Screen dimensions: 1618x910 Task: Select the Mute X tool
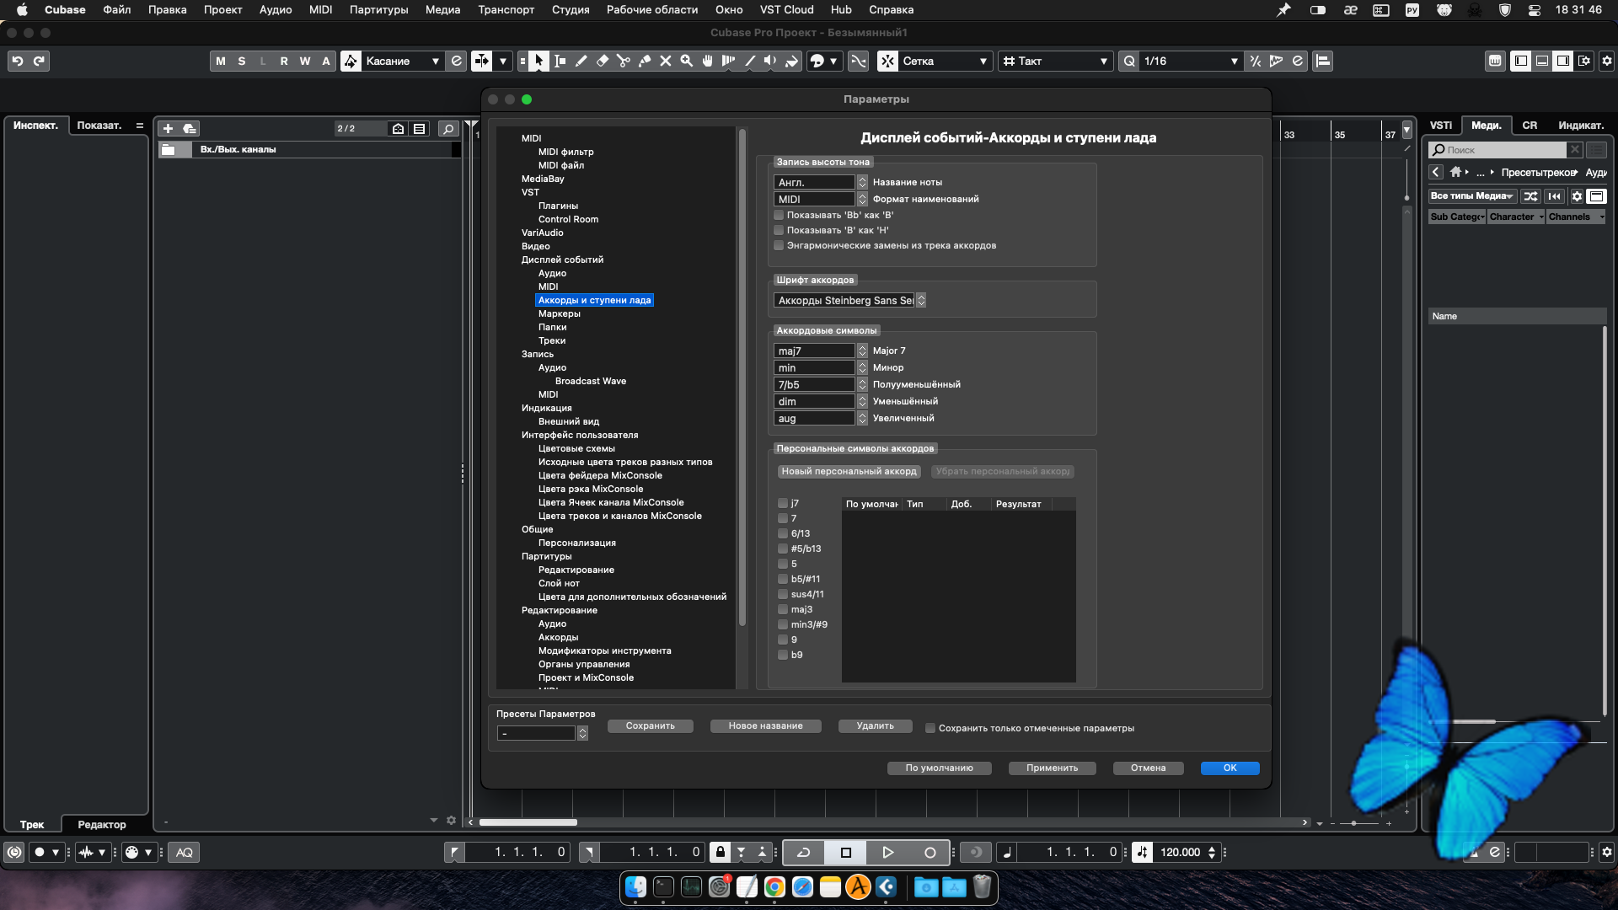pyautogui.click(x=666, y=61)
